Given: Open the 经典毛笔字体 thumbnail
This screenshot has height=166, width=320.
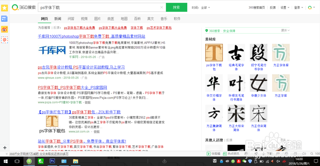Looking at the screenshot, I should [236, 53].
